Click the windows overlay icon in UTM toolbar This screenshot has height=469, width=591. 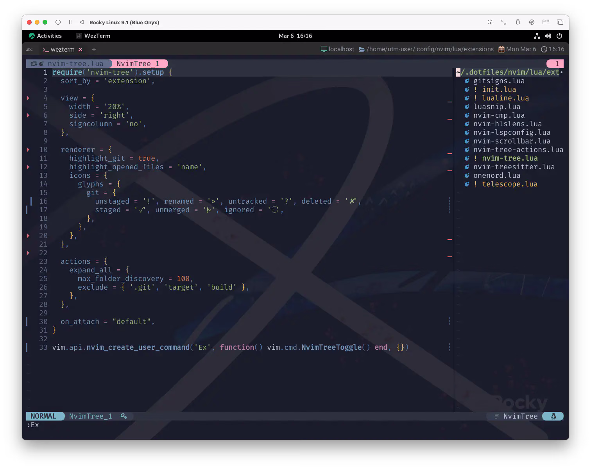[x=560, y=22]
